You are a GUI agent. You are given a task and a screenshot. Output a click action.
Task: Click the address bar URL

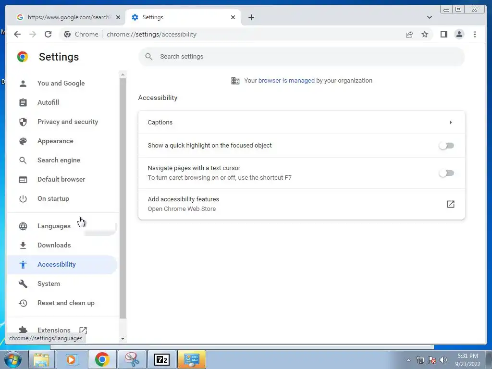151,34
